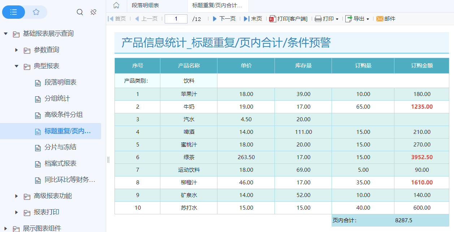Click the 蜜桃汁 product cell

tap(189, 145)
